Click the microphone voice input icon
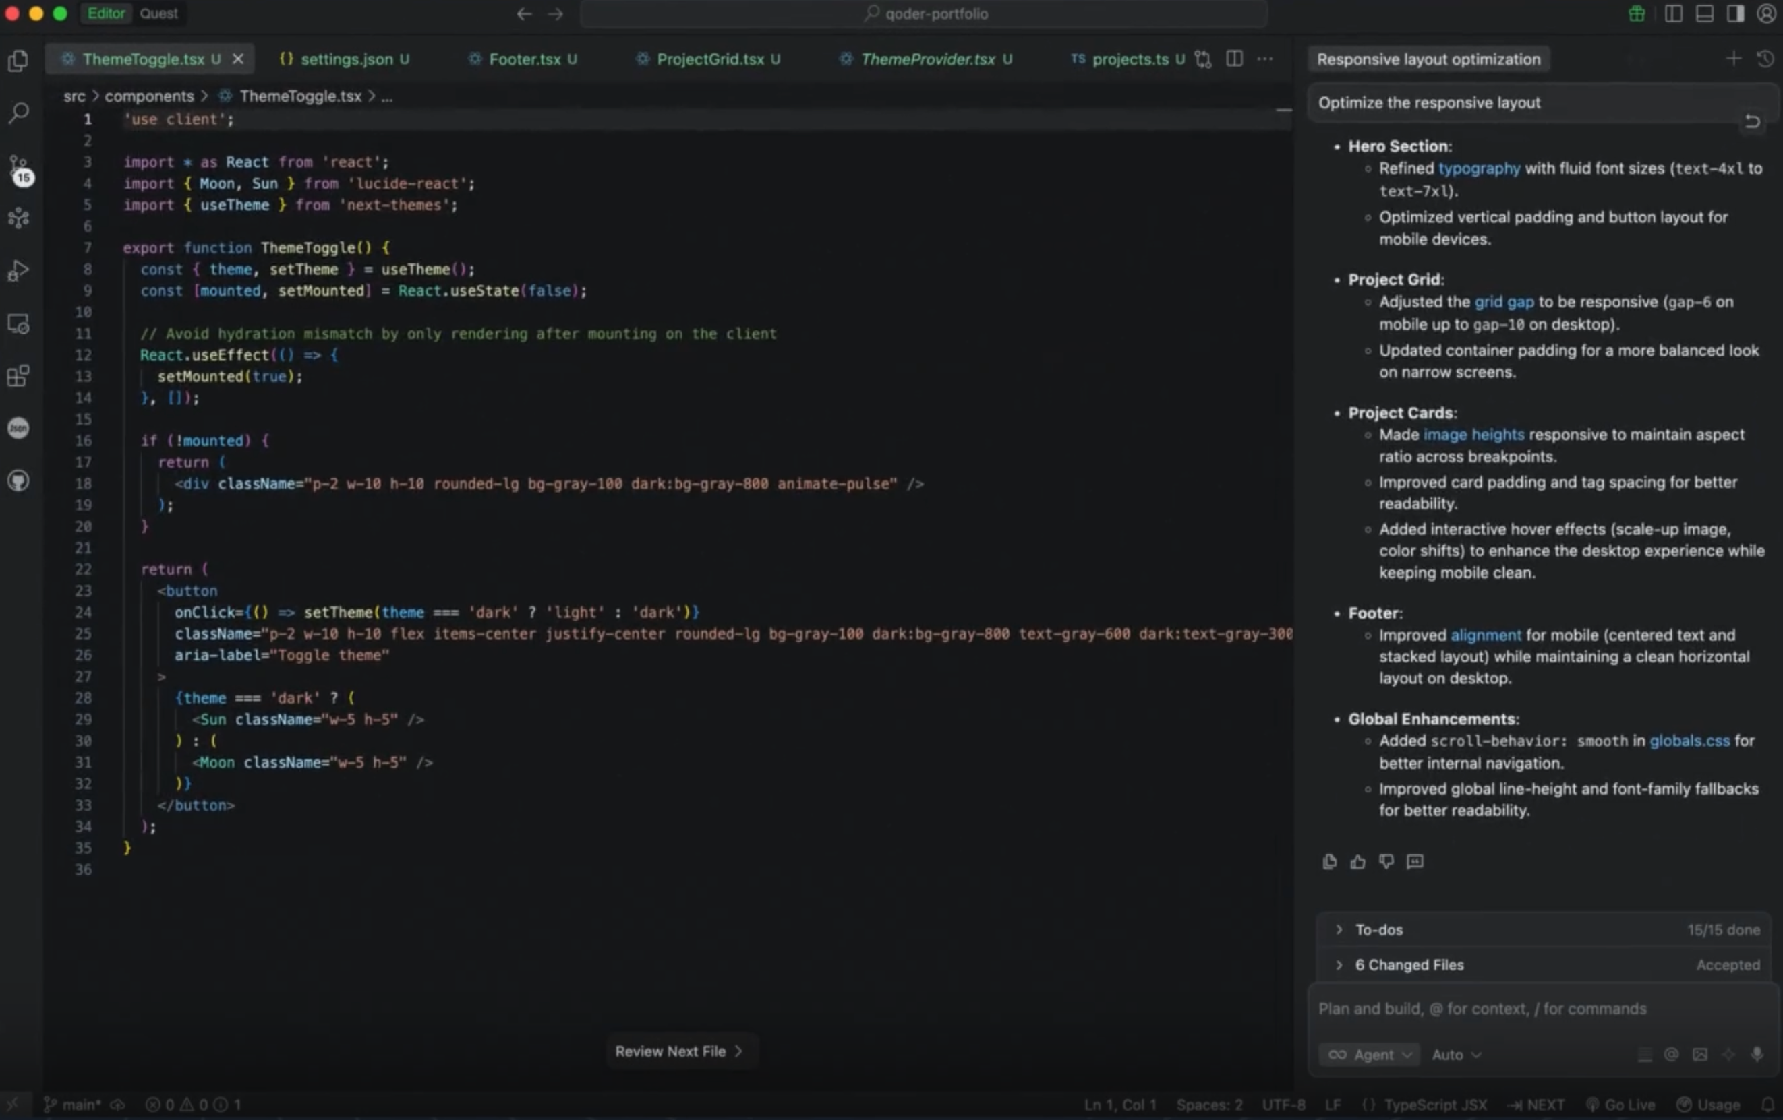Screen dimensions: 1783x1120 1756,1054
